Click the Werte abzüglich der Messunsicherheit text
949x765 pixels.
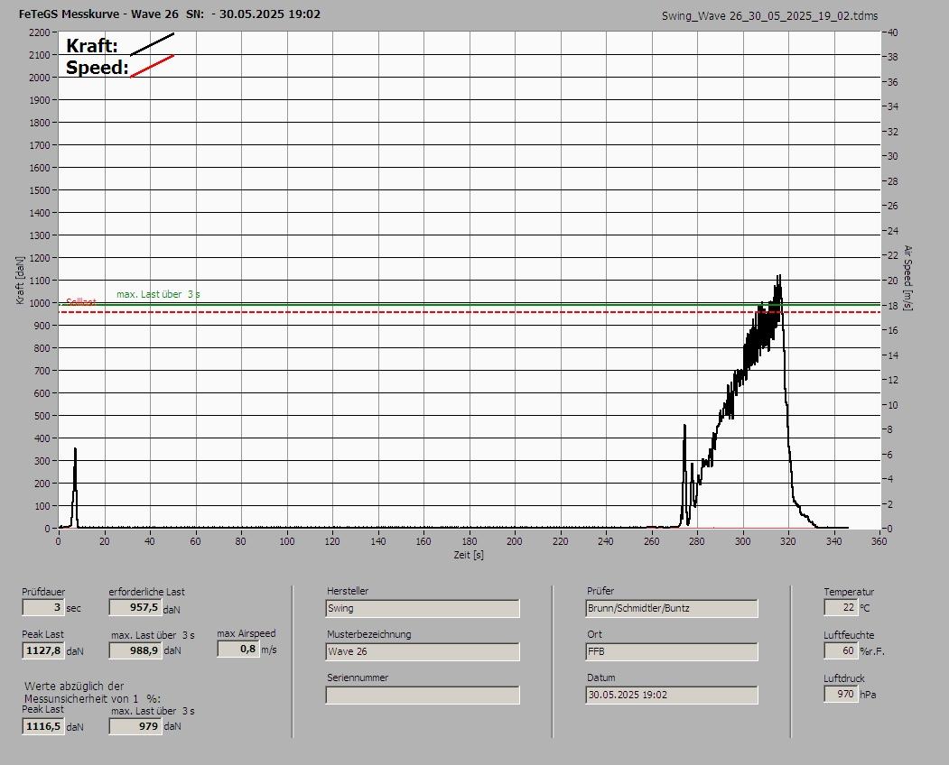pyautogui.click(x=92, y=693)
